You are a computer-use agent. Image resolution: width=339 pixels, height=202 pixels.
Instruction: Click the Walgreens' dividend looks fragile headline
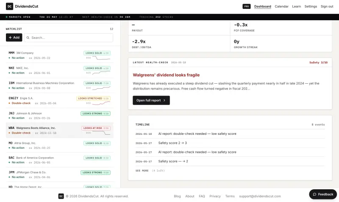[166, 75]
